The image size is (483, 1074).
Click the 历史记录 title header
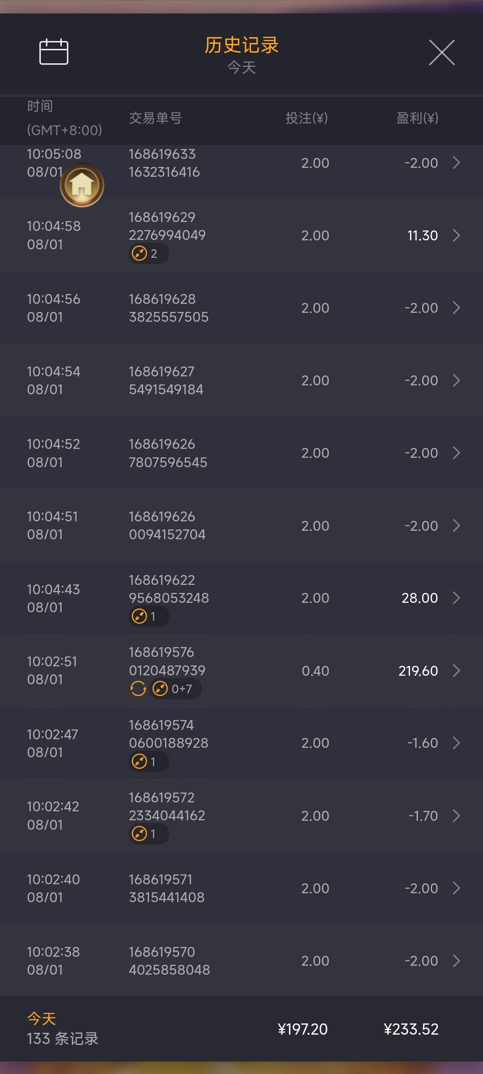(x=241, y=45)
